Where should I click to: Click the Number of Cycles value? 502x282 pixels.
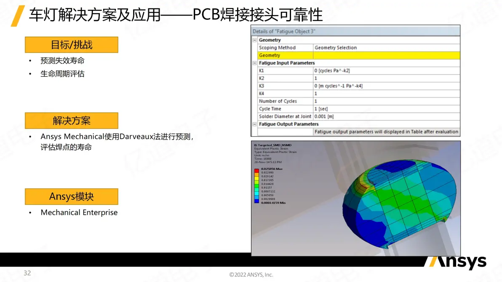[x=387, y=101]
